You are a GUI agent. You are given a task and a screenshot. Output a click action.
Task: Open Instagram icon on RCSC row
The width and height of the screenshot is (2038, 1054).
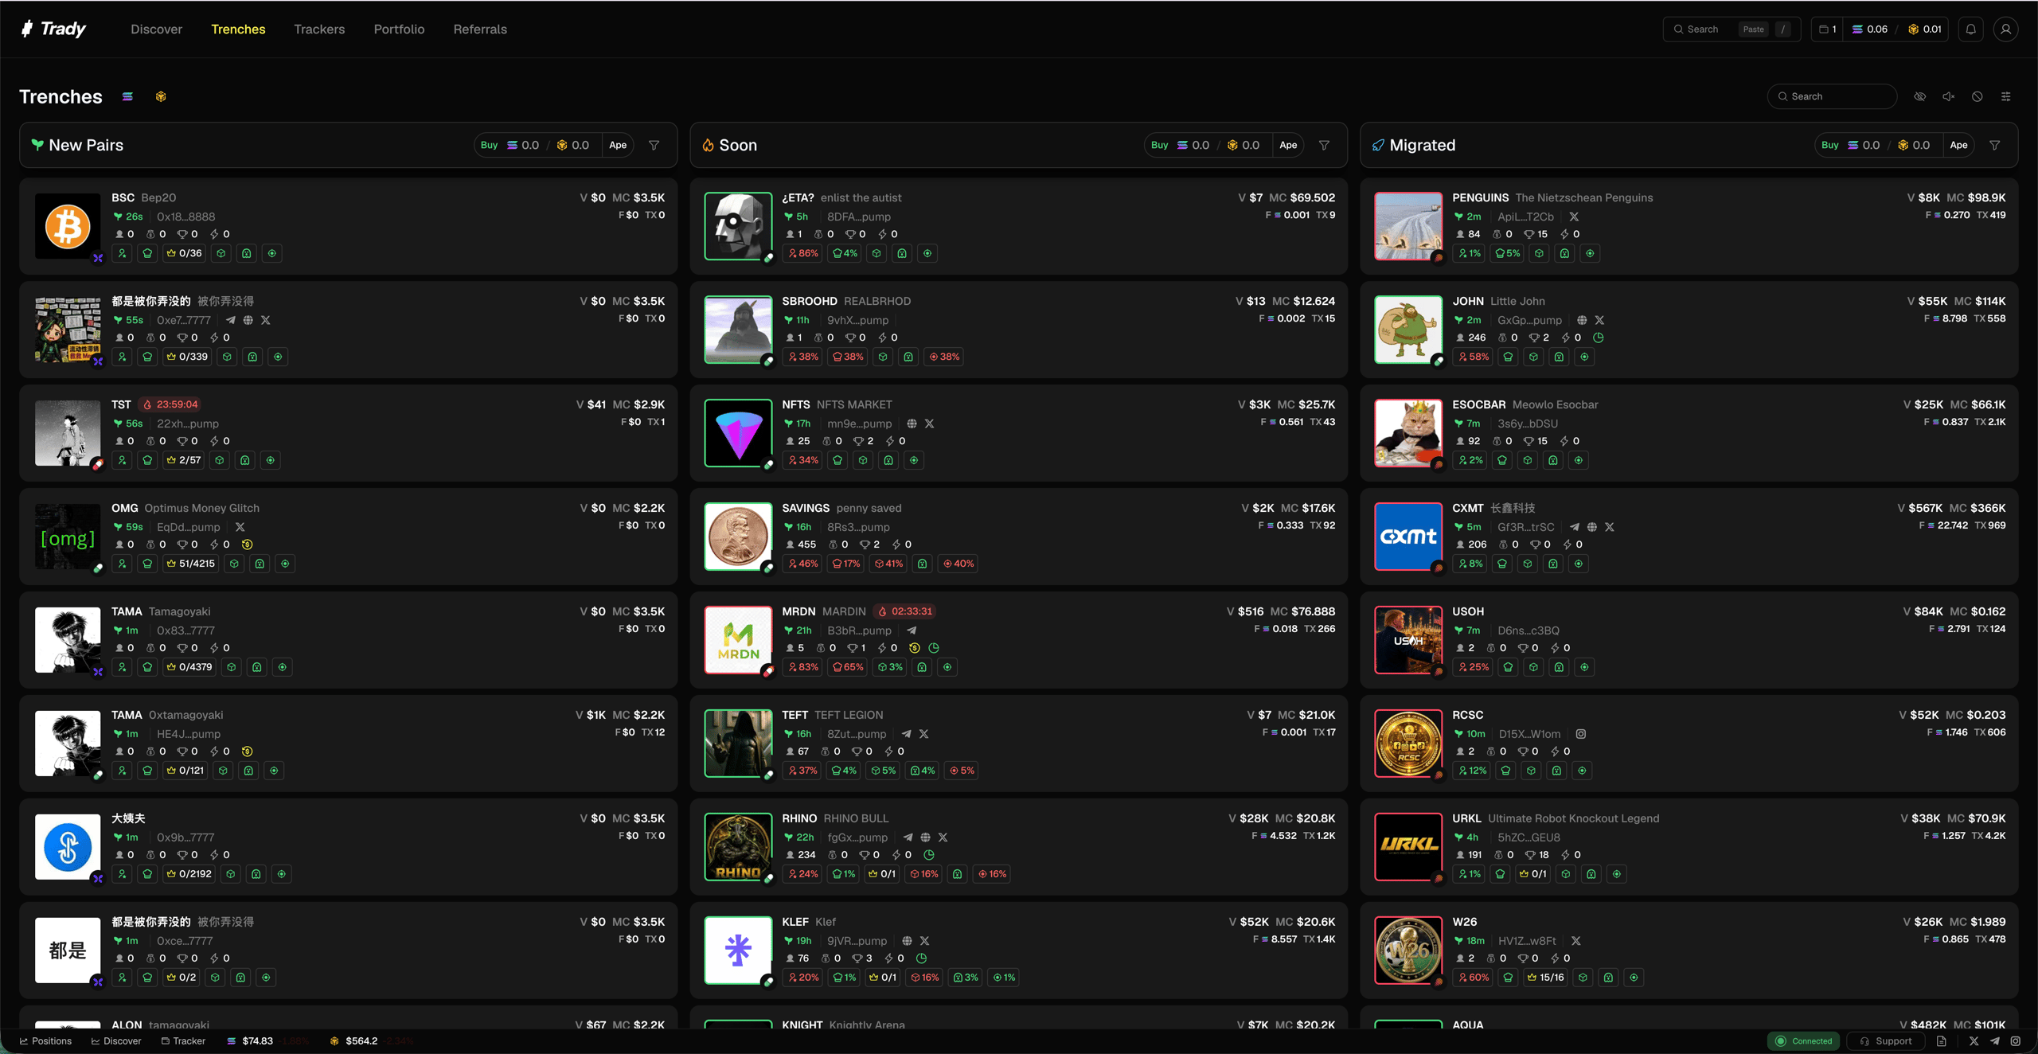1581,734
